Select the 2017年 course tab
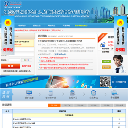128x128 pixels. click(67, 105)
